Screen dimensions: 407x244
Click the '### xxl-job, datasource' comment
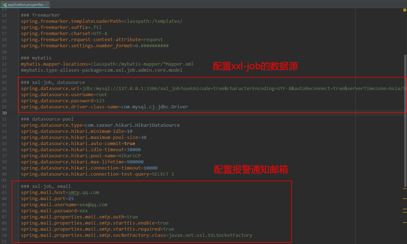point(53,82)
